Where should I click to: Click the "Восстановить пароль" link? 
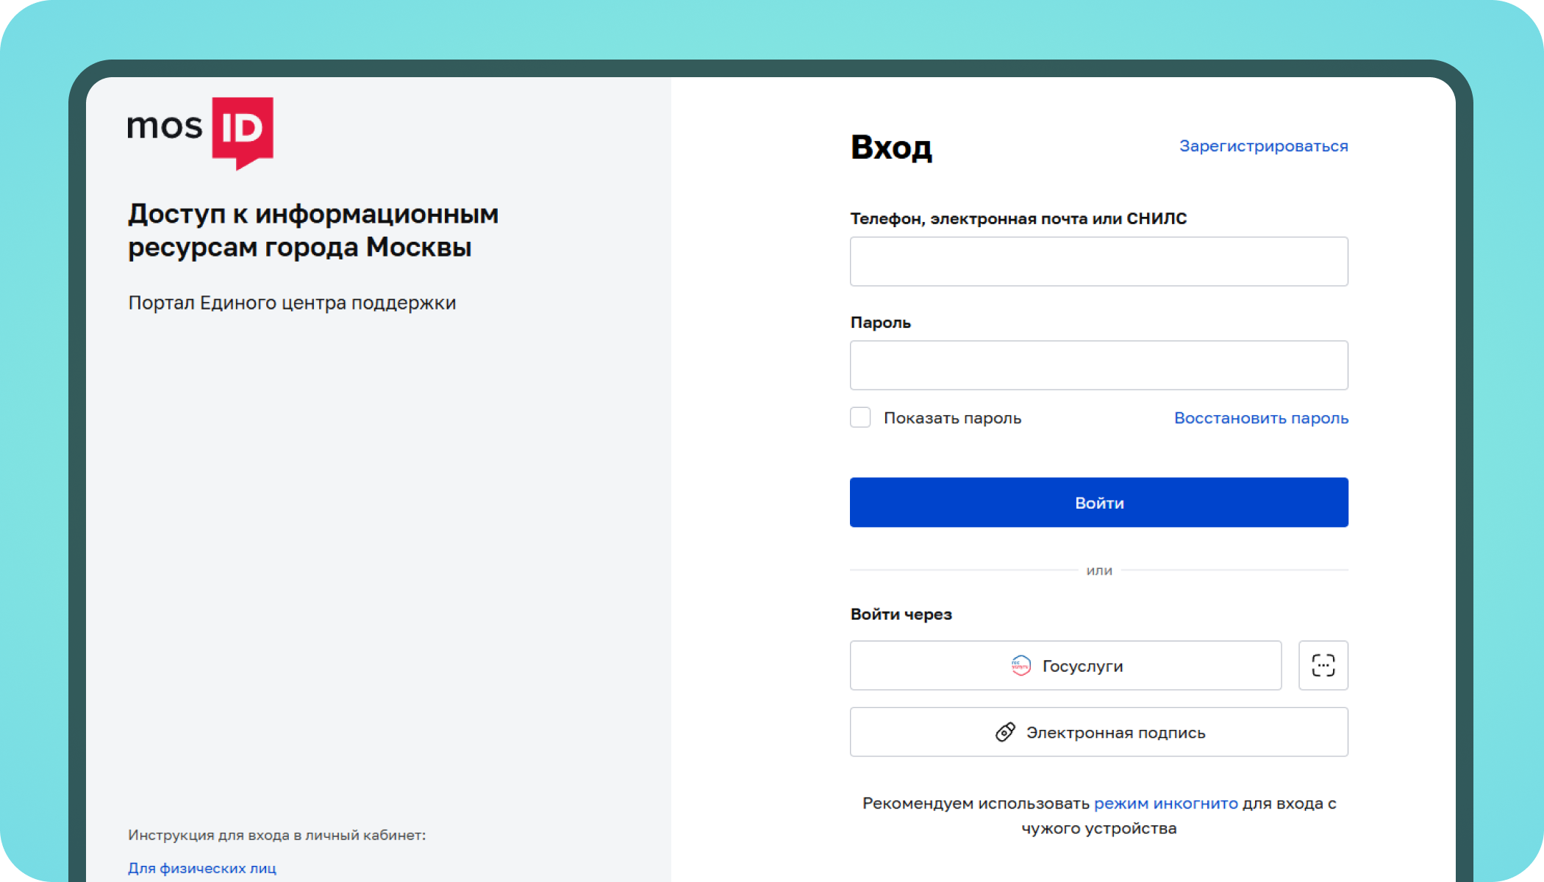click(1261, 418)
